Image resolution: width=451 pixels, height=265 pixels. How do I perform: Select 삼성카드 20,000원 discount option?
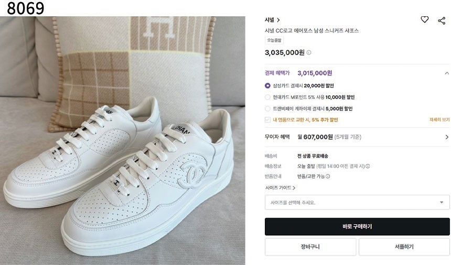(268, 85)
